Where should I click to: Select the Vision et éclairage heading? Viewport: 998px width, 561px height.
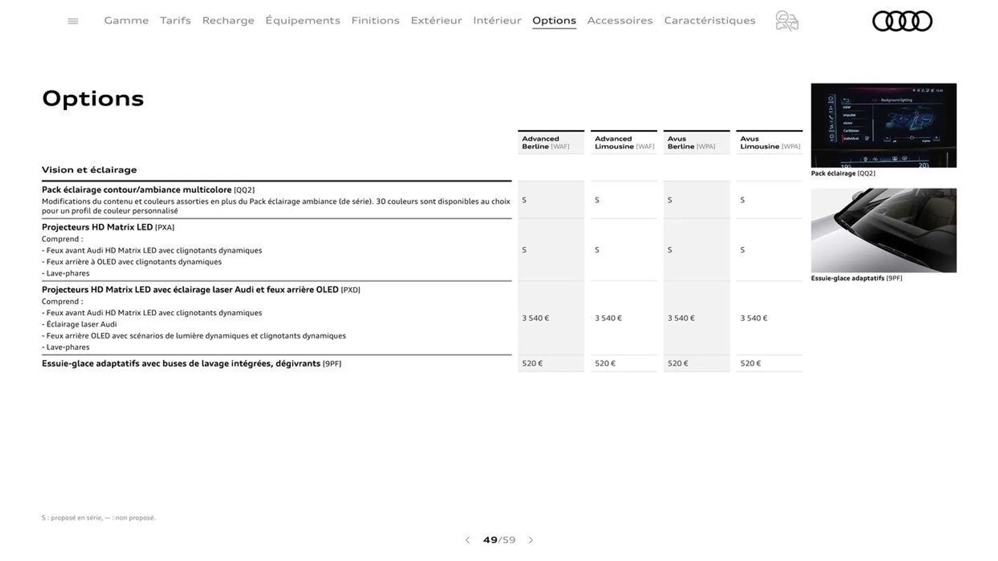click(x=89, y=170)
